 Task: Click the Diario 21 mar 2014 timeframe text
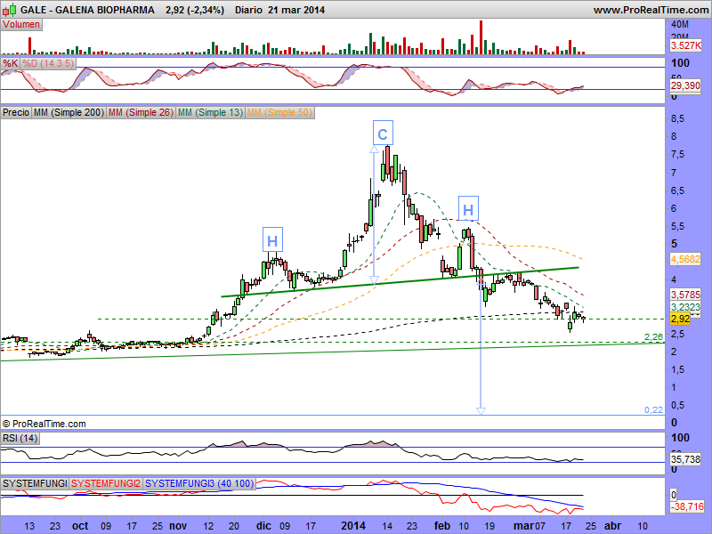(x=279, y=10)
